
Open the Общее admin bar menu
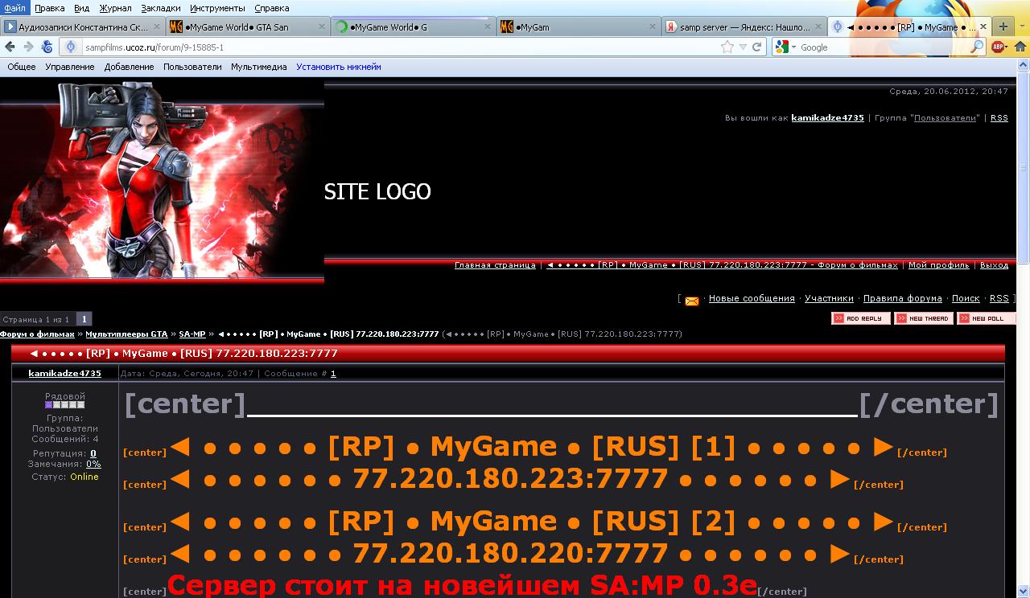22,67
